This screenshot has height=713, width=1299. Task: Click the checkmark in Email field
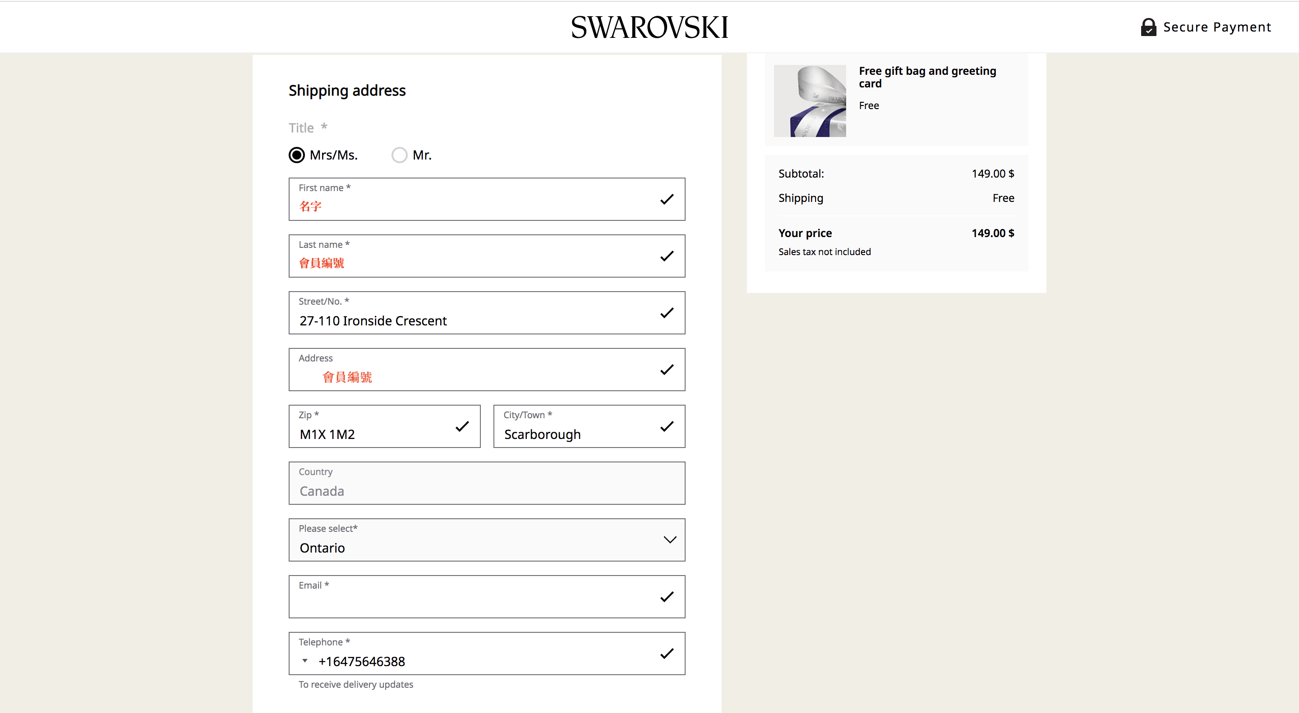click(x=667, y=597)
